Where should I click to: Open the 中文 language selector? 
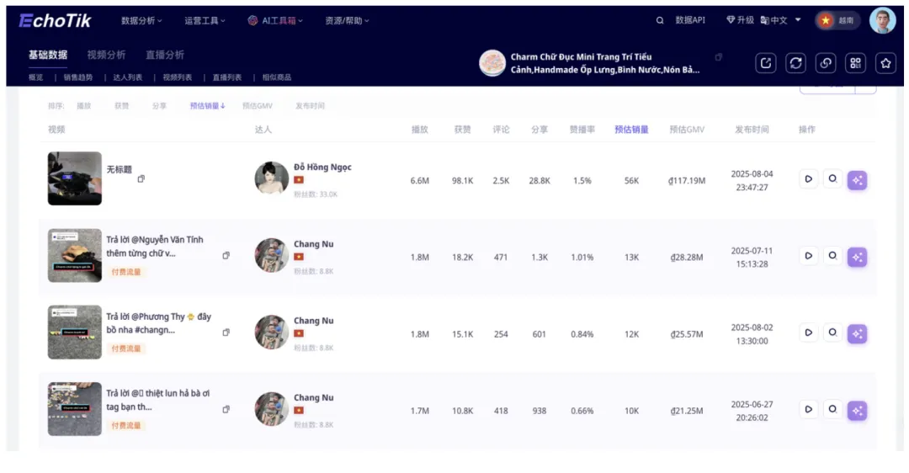coord(780,20)
